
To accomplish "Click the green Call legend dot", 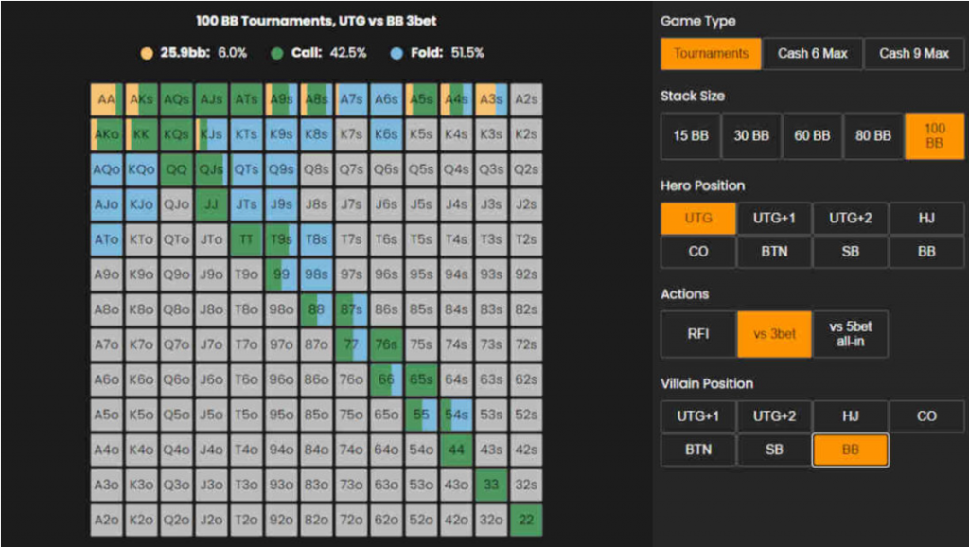I will (x=277, y=53).
